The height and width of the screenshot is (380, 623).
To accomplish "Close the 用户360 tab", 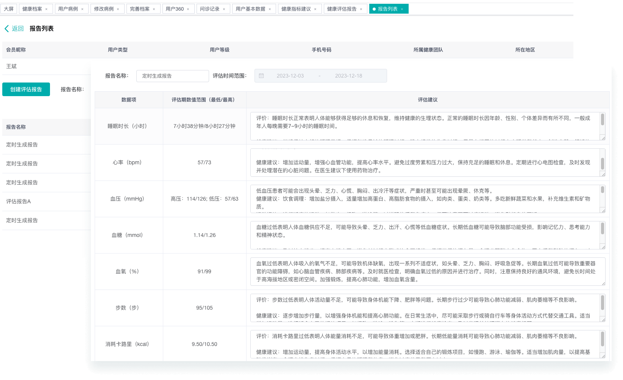I will click(x=188, y=9).
